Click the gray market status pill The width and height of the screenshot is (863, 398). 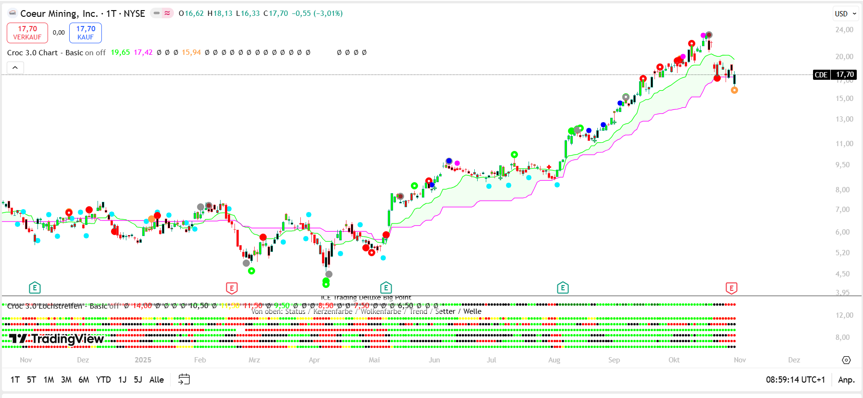point(157,13)
